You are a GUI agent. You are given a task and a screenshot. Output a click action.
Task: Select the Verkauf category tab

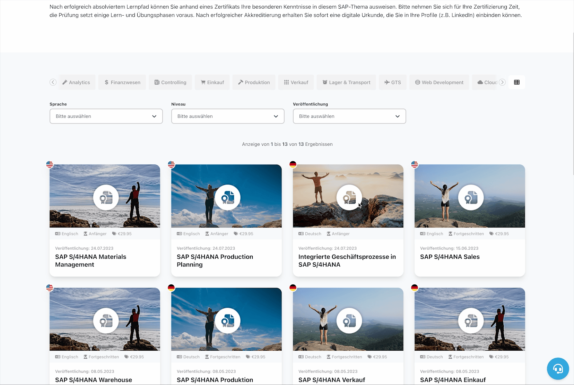[x=296, y=82]
